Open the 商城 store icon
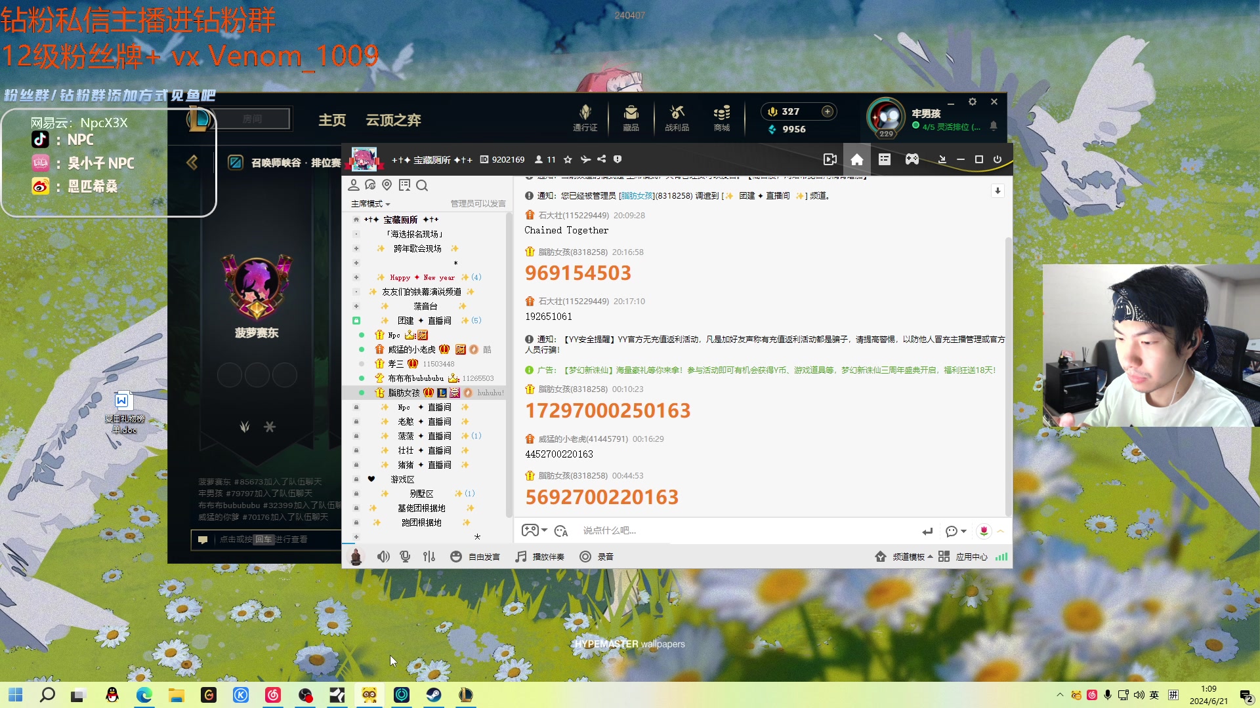This screenshot has width=1260, height=708. pyautogui.click(x=722, y=118)
